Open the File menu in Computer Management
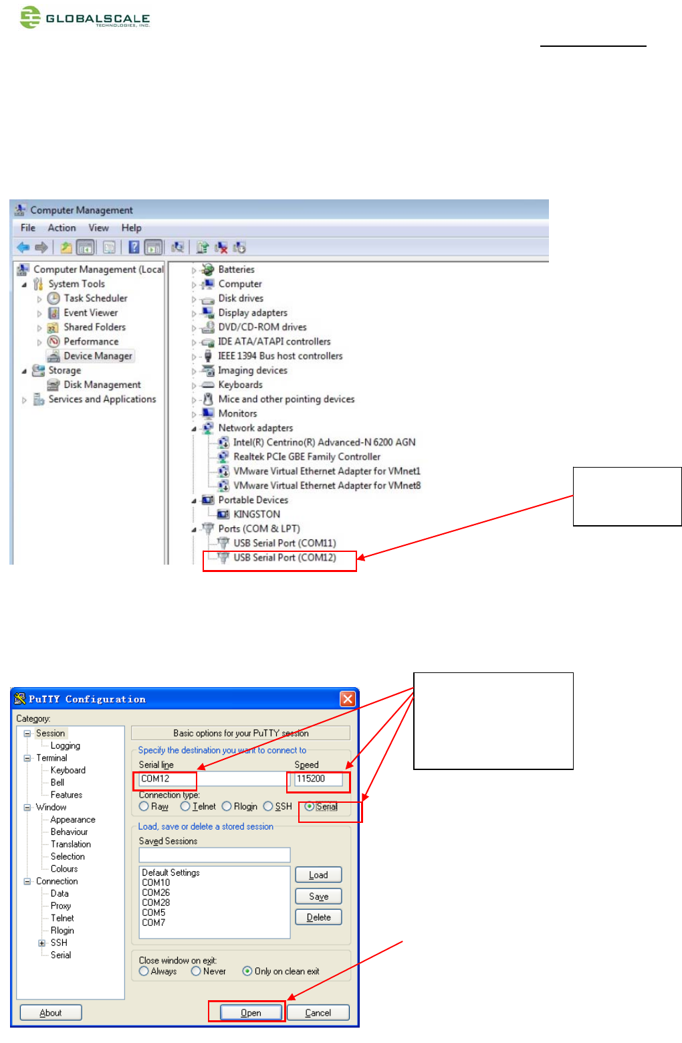The image size is (682, 1043). point(28,227)
